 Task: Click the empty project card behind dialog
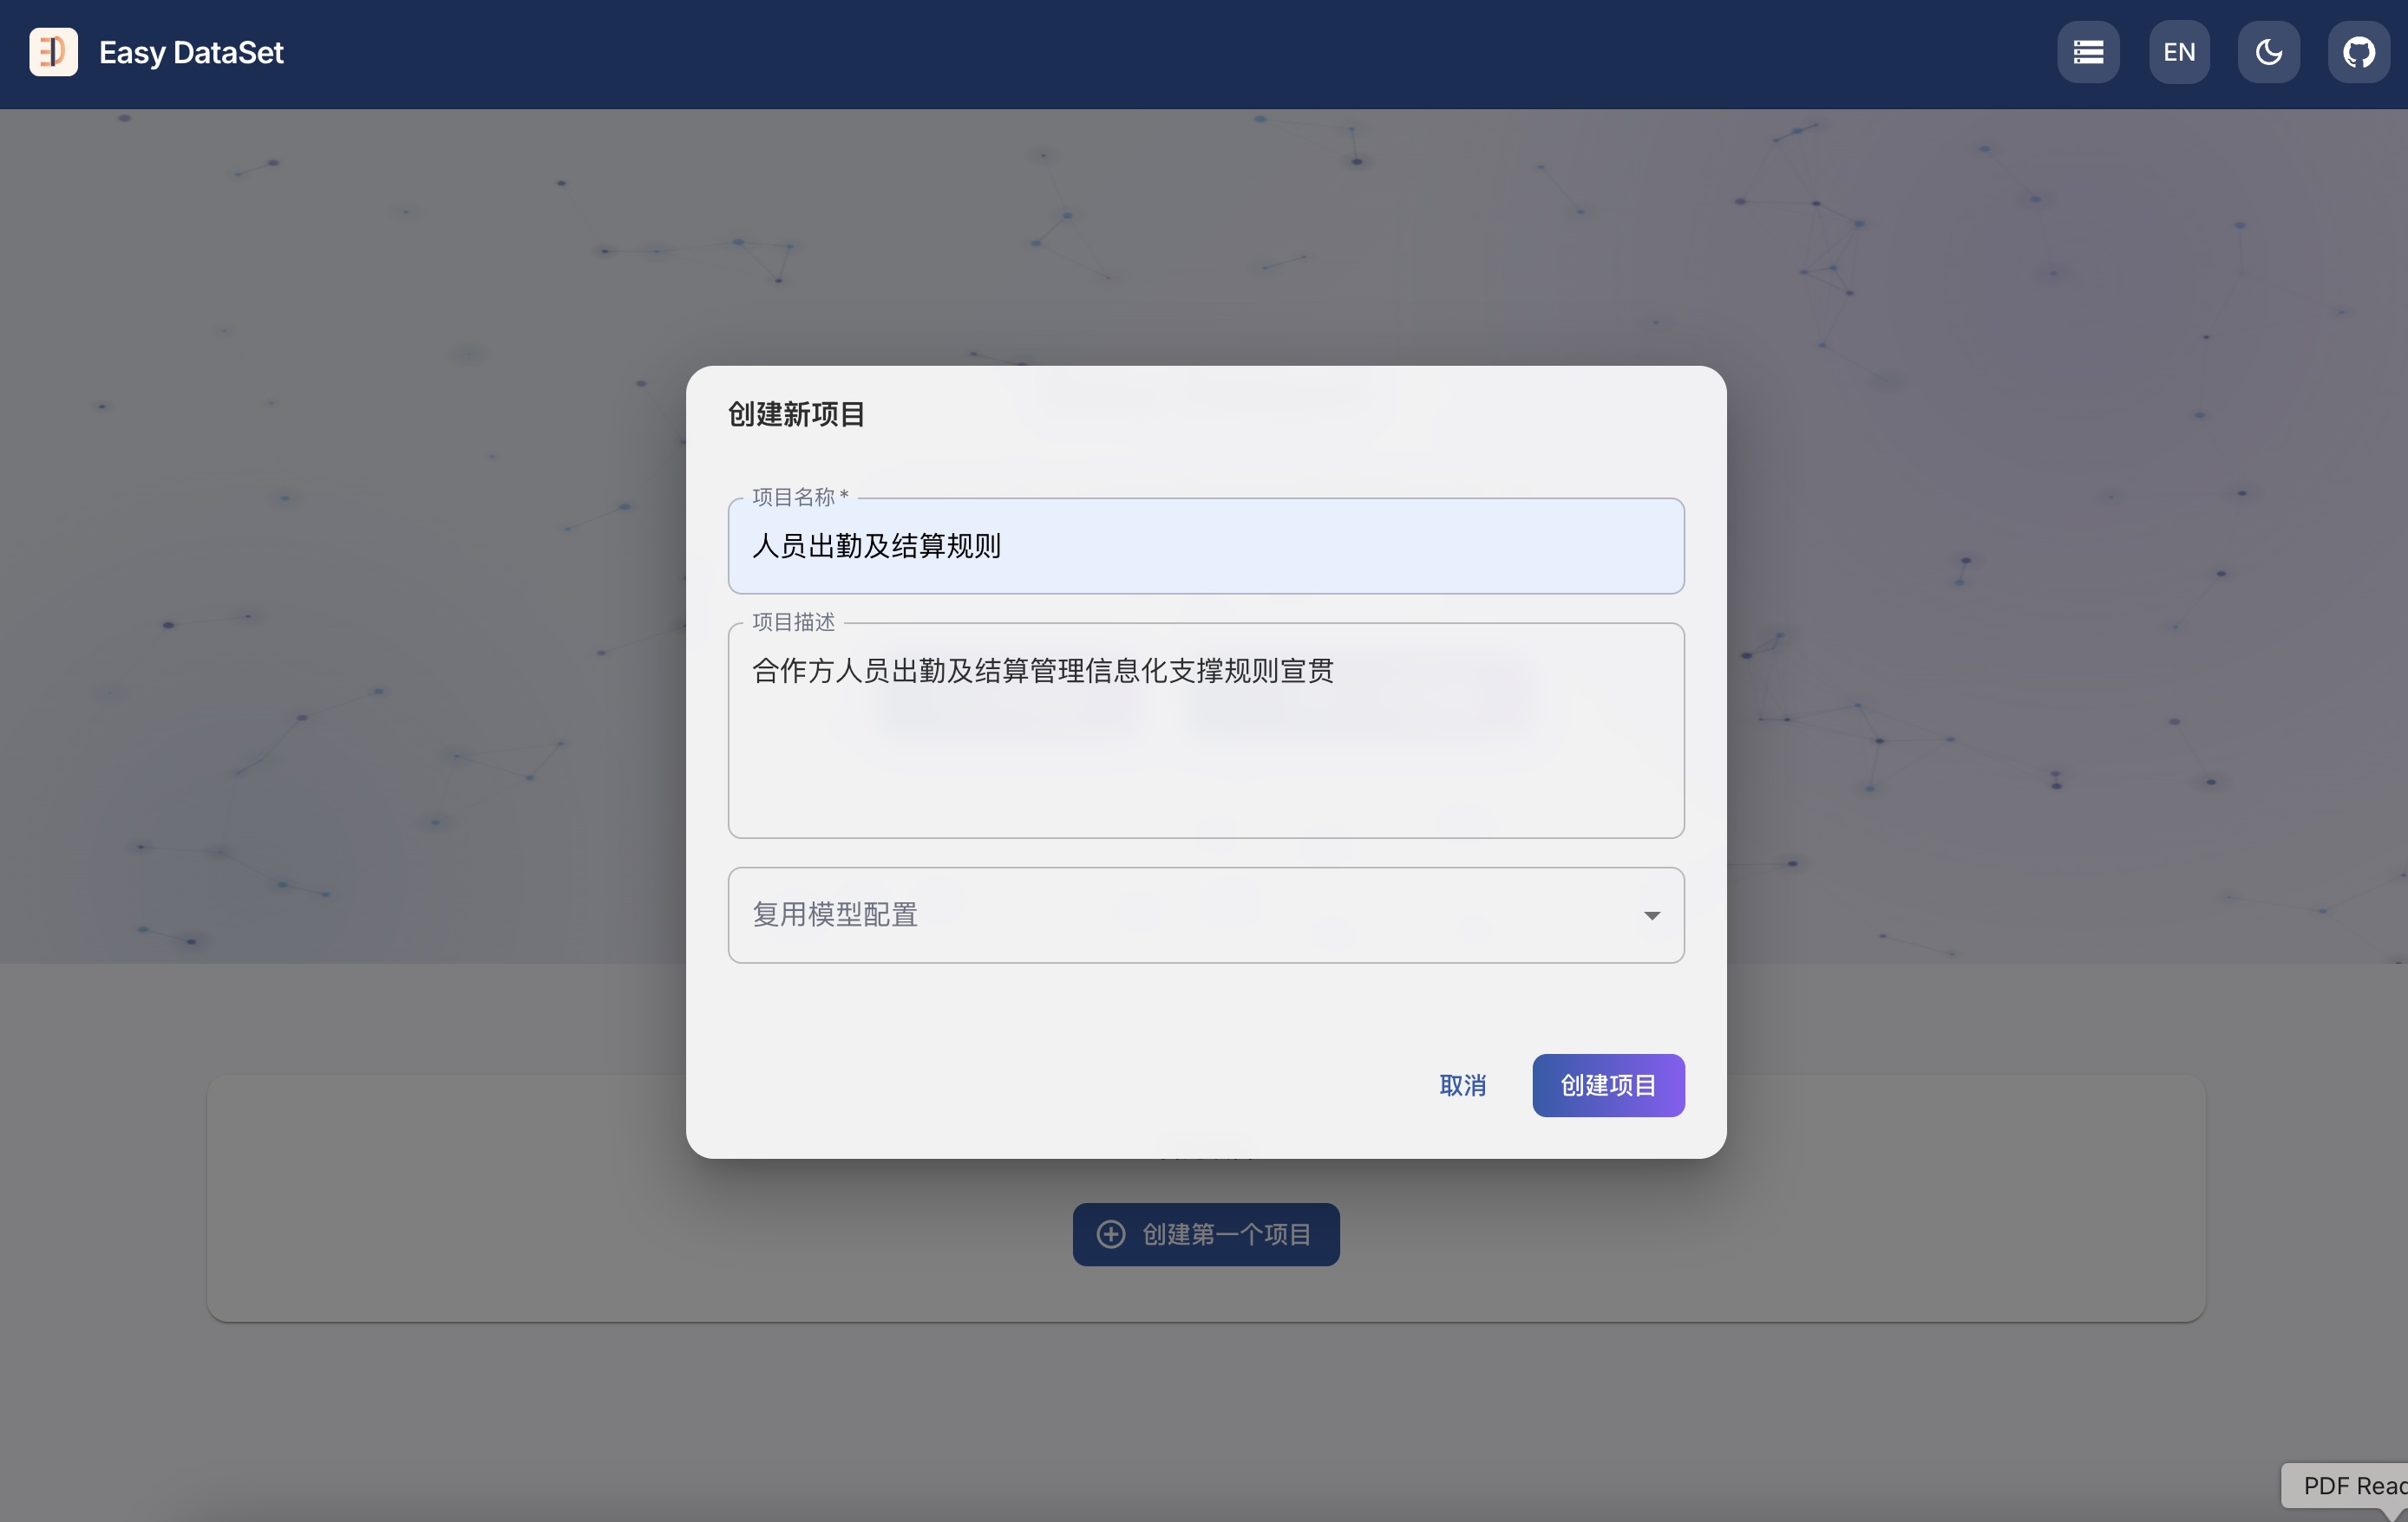pyautogui.click(x=450, y=1200)
